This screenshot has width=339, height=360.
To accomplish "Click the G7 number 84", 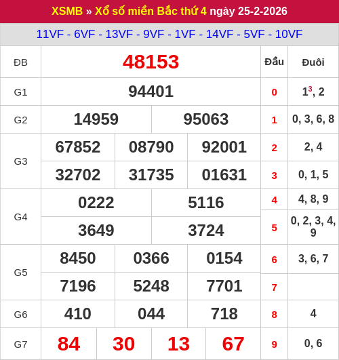I will click(68, 344).
